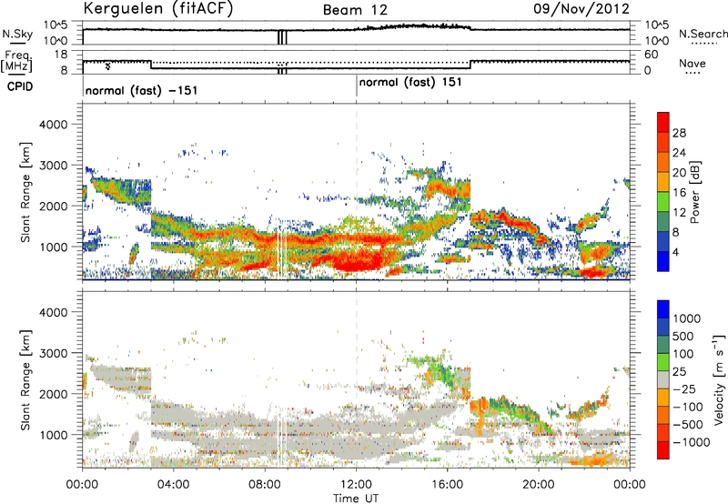Image resolution: width=728 pixels, height=504 pixels.
Task: Click the '-1000' value on the Velocity scale
Action: 692,442
